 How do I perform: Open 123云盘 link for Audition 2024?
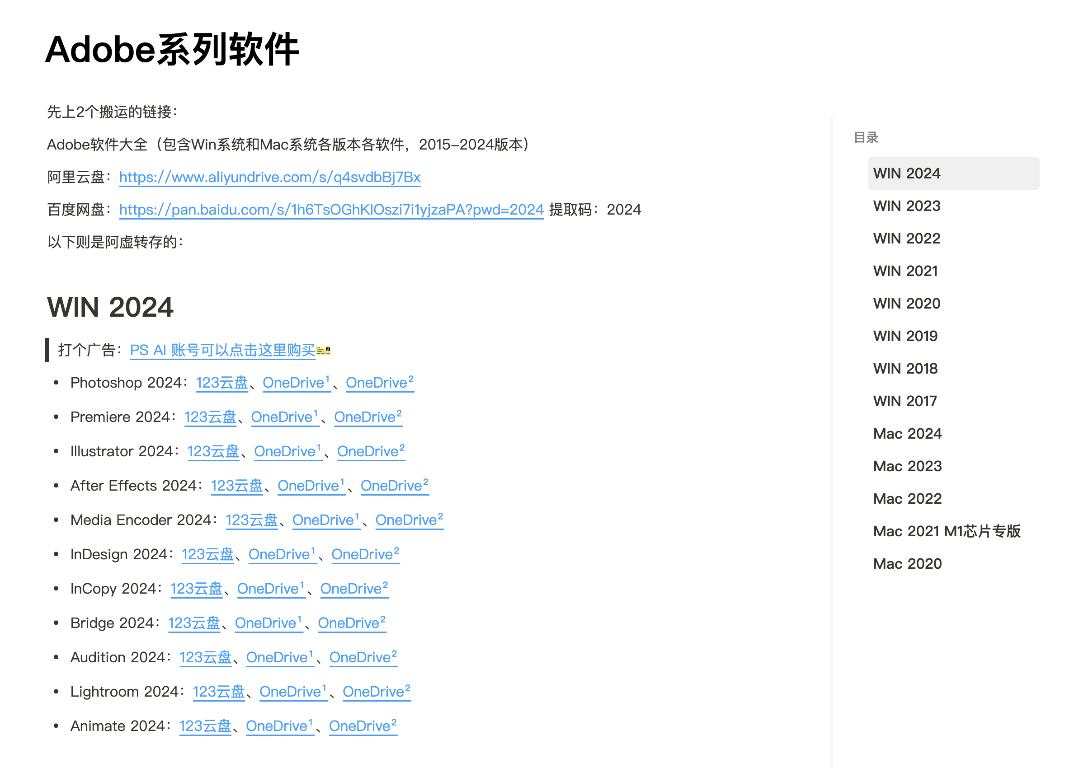click(x=205, y=657)
